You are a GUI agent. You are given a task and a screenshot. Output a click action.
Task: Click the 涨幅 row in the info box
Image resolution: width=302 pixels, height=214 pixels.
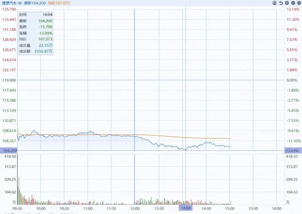click(x=36, y=33)
